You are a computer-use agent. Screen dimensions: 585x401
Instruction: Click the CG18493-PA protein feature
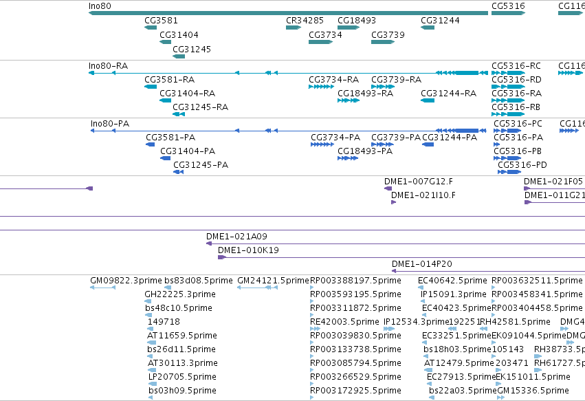coord(348,158)
